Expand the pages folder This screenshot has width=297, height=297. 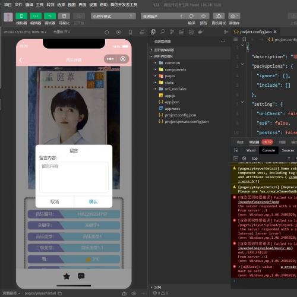click(190, 76)
